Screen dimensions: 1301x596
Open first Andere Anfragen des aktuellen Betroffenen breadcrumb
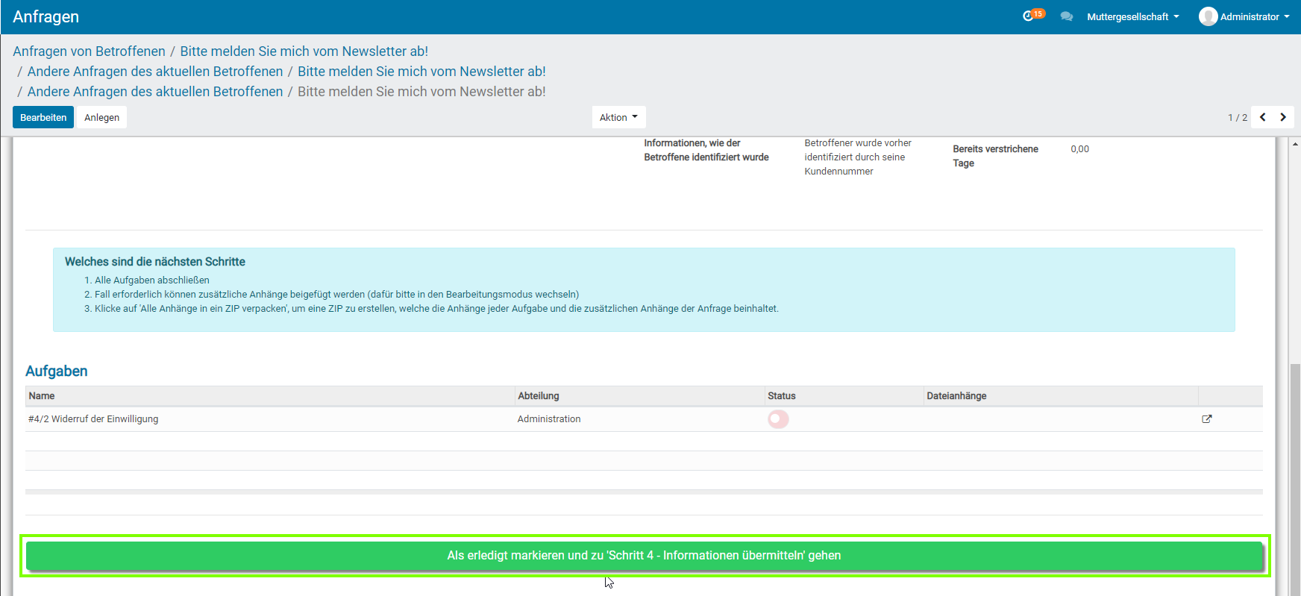(x=155, y=72)
